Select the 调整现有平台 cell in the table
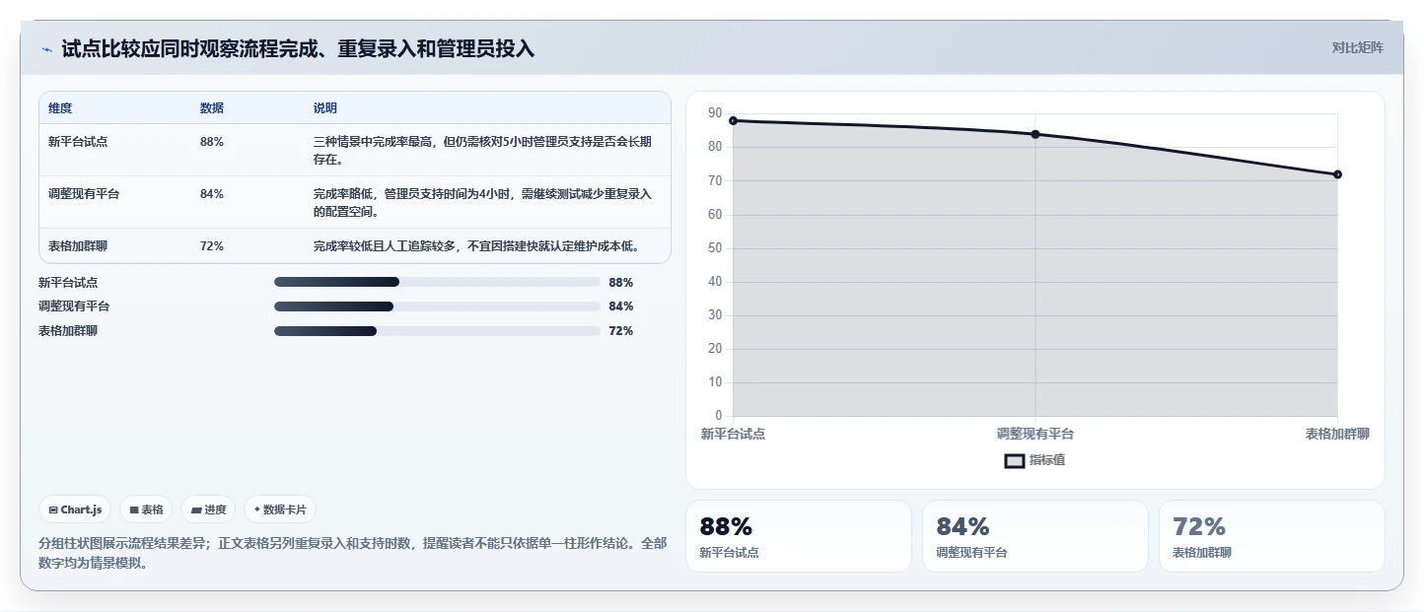 pos(84,194)
